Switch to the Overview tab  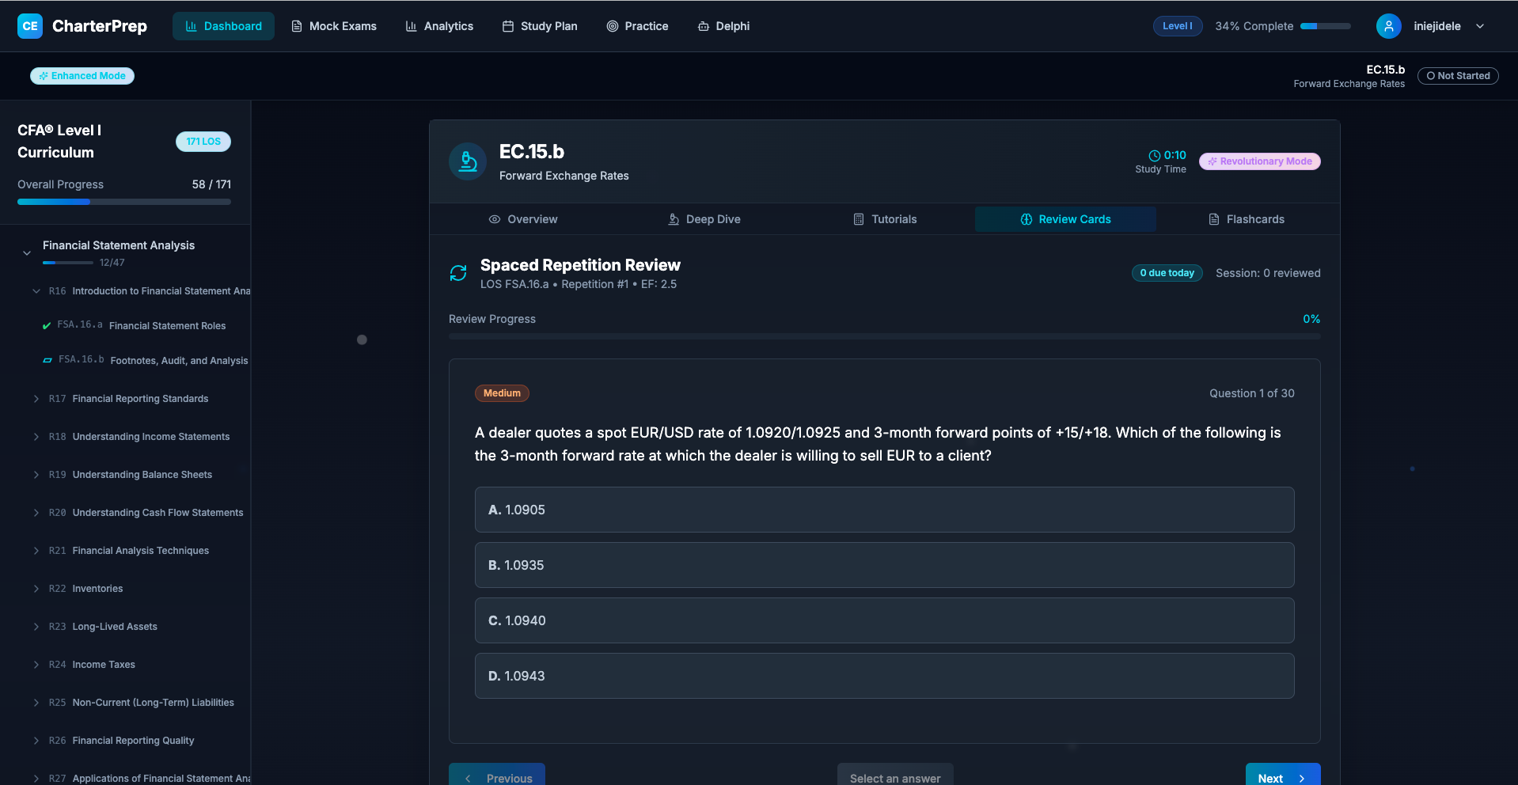(522, 219)
